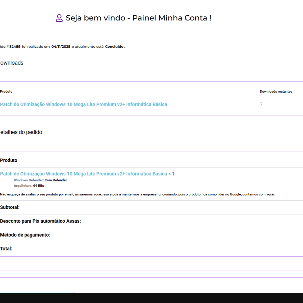This screenshot has width=303, height=303.
Task: Click the product review reminder note
Action: point(137,194)
